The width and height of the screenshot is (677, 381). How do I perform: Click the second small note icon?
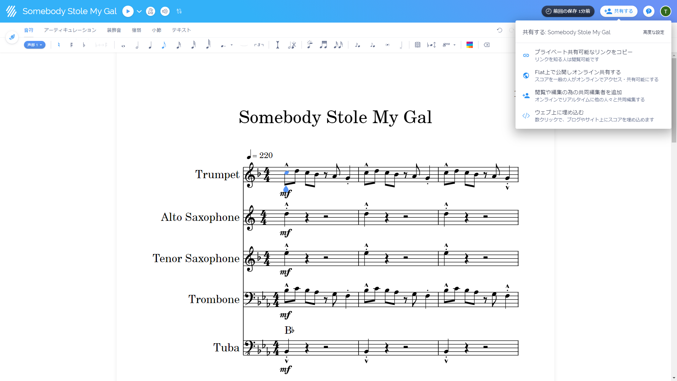coord(373,45)
